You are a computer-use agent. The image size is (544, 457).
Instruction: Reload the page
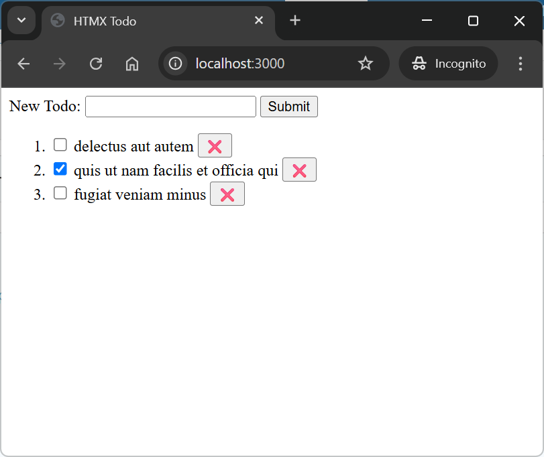pyautogui.click(x=96, y=64)
